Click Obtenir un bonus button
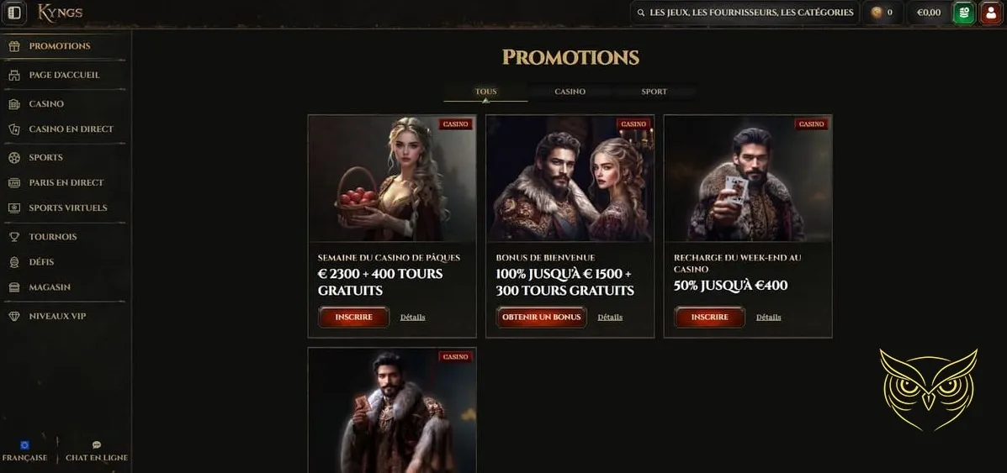The width and height of the screenshot is (1007, 473). (x=542, y=317)
